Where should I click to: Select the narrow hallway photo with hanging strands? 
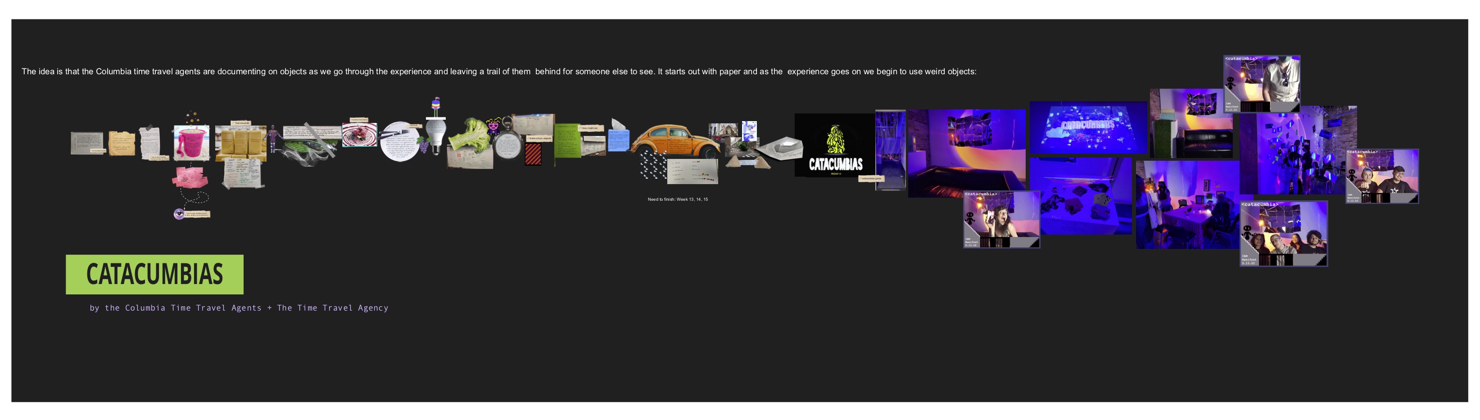[x=890, y=150]
